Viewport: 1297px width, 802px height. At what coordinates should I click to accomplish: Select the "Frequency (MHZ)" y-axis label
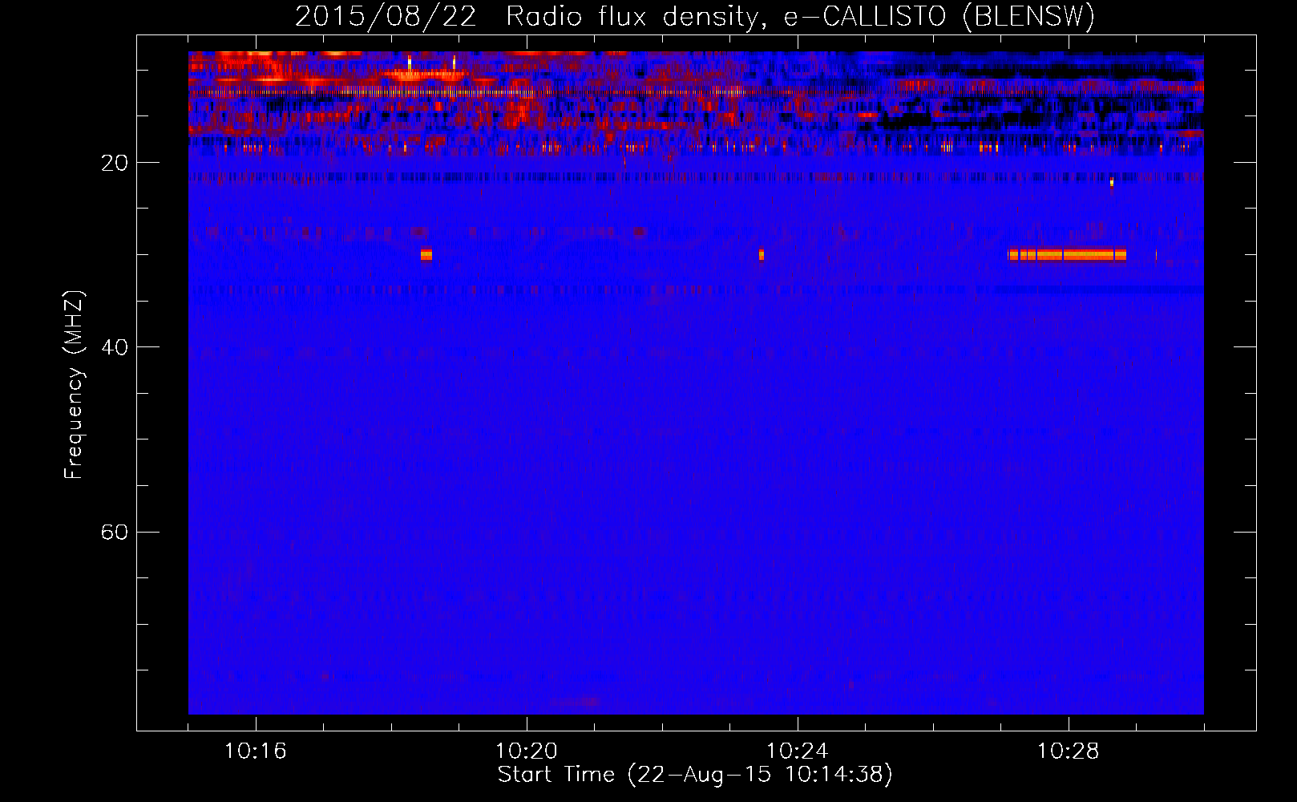(x=73, y=385)
